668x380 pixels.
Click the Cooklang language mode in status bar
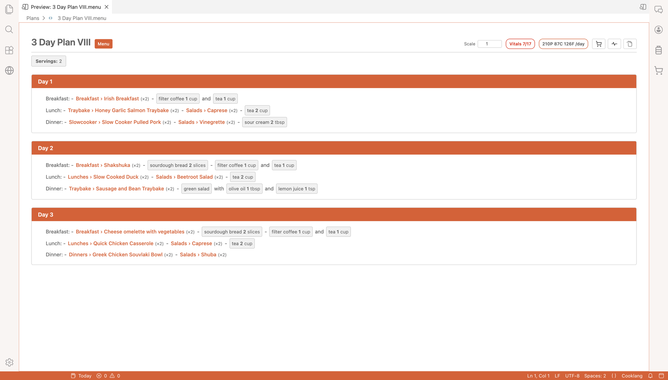tap(632, 376)
